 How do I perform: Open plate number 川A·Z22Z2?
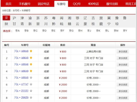[21, 91]
